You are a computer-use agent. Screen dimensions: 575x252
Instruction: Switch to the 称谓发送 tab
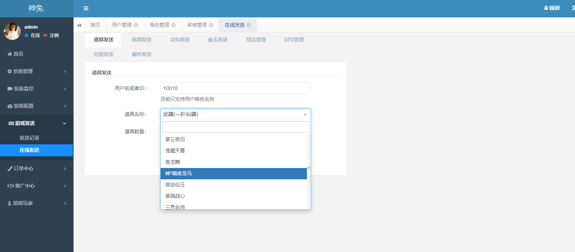(x=142, y=40)
